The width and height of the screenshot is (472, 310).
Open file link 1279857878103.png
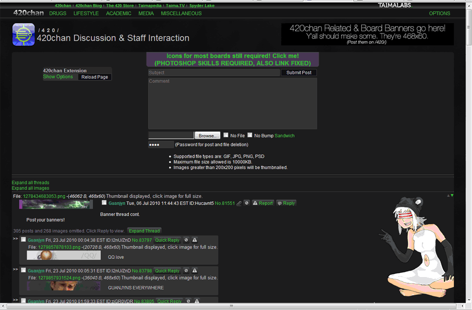click(59, 247)
